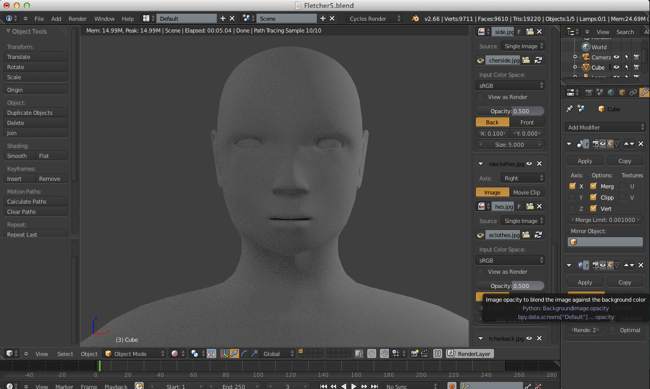The image size is (650, 389).
Task: Open the Axis Right dropdown
Action: coord(522,178)
